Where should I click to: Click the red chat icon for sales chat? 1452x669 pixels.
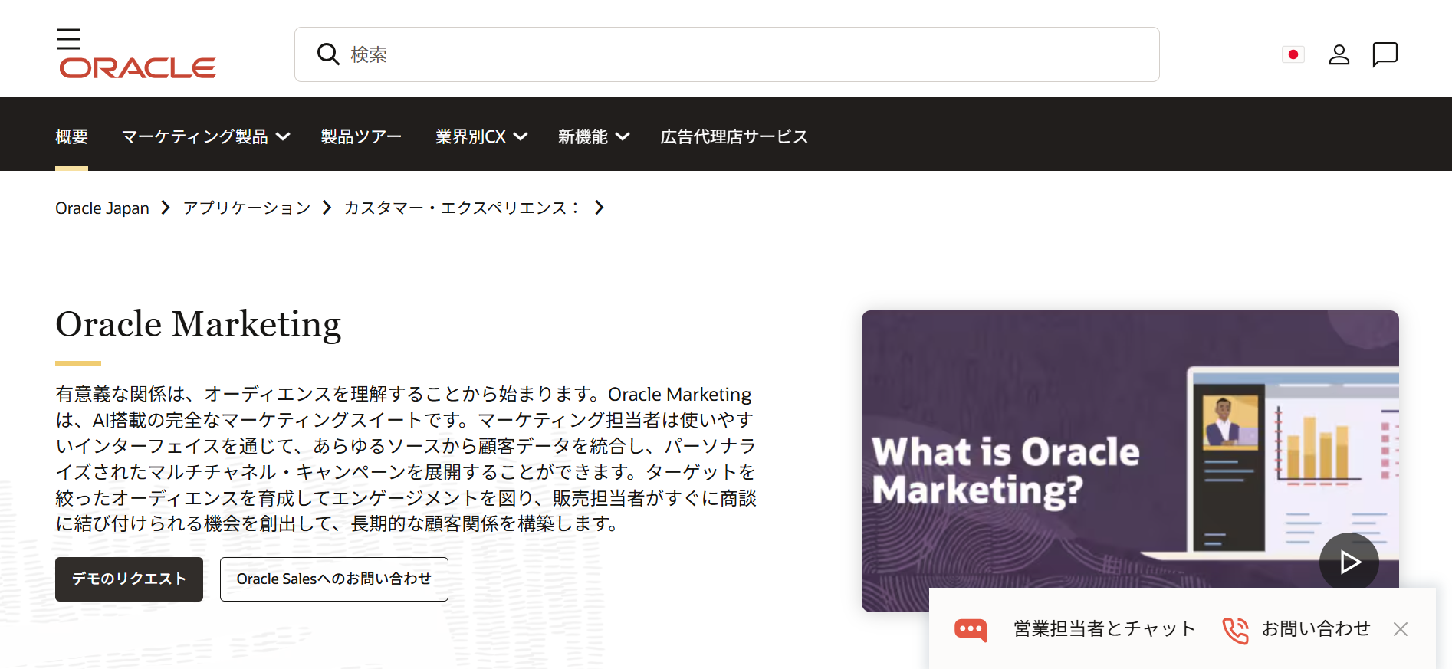pyautogui.click(x=971, y=629)
